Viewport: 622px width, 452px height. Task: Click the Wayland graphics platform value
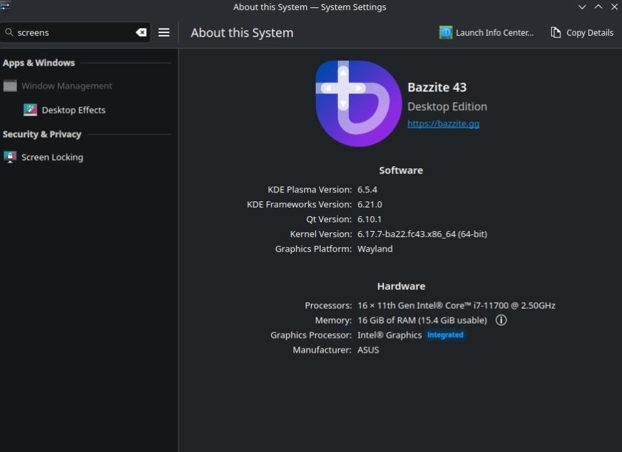coord(375,249)
